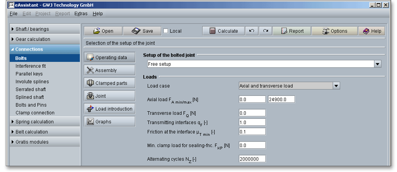Open Help from the toolbar

click(372, 31)
